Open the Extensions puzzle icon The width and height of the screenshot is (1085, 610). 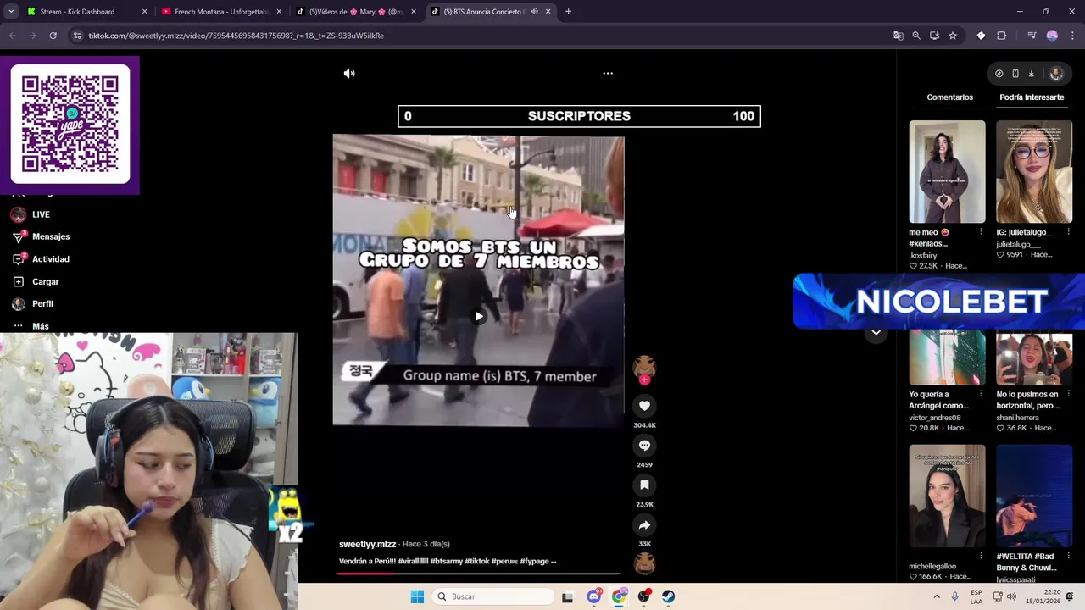1002,36
